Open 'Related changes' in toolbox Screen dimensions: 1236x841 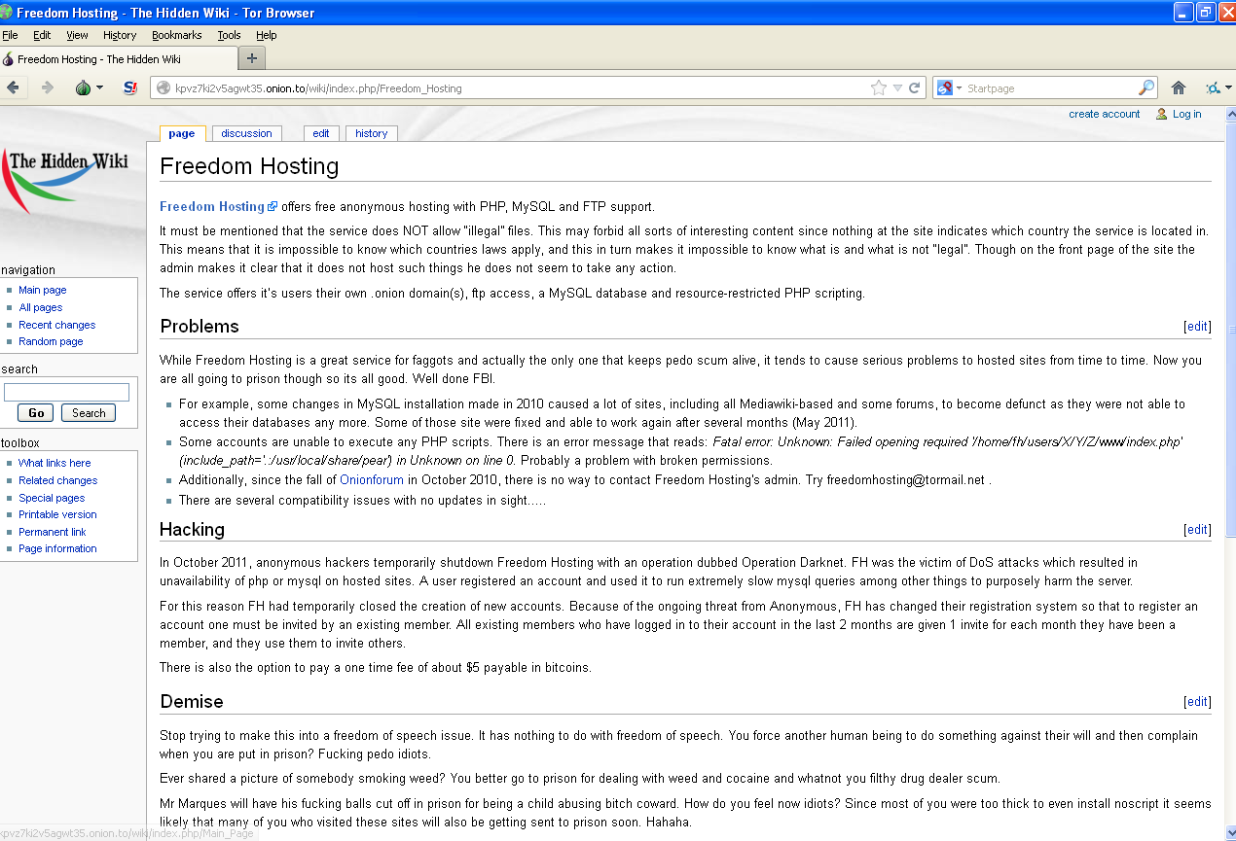(58, 480)
